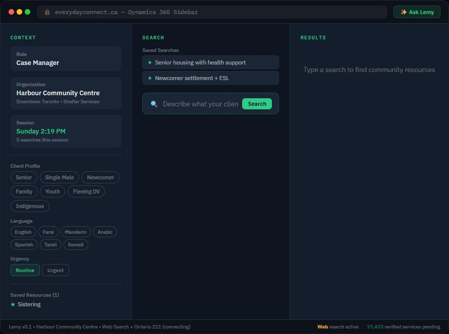449x334 pixels.
Task: Click the green maximize window button
Action: [27, 12]
